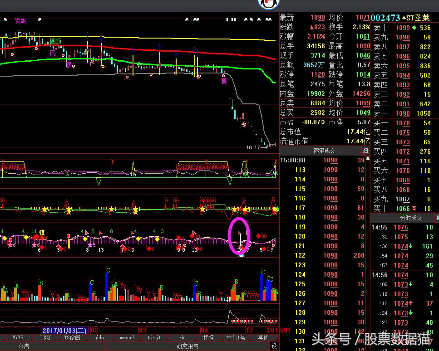
Task: Click the 设 settings icon at bottom
Action: [274, 346]
